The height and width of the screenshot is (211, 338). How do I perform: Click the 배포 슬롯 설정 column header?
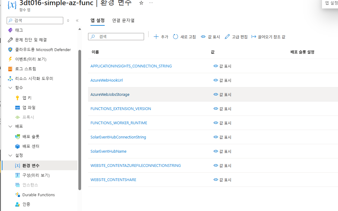302,52
